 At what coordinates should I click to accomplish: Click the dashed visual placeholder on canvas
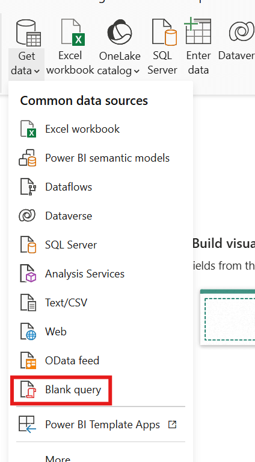click(230, 320)
